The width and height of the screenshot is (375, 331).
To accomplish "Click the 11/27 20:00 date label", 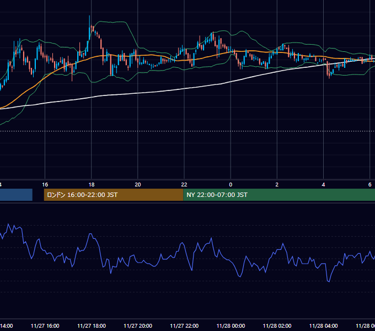I will click(x=138, y=325).
